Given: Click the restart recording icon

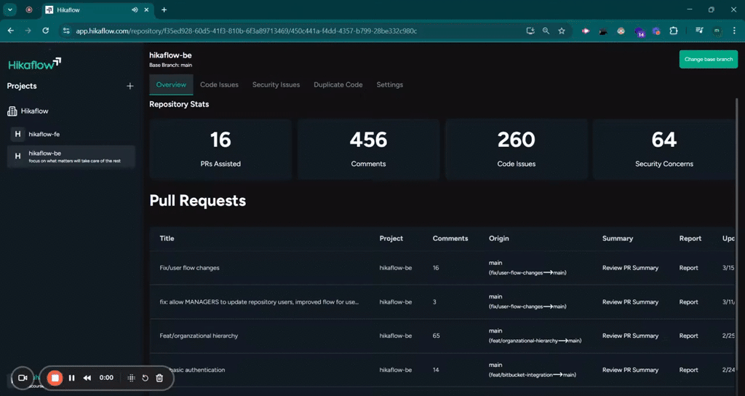Looking at the screenshot, I should (145, 378).
